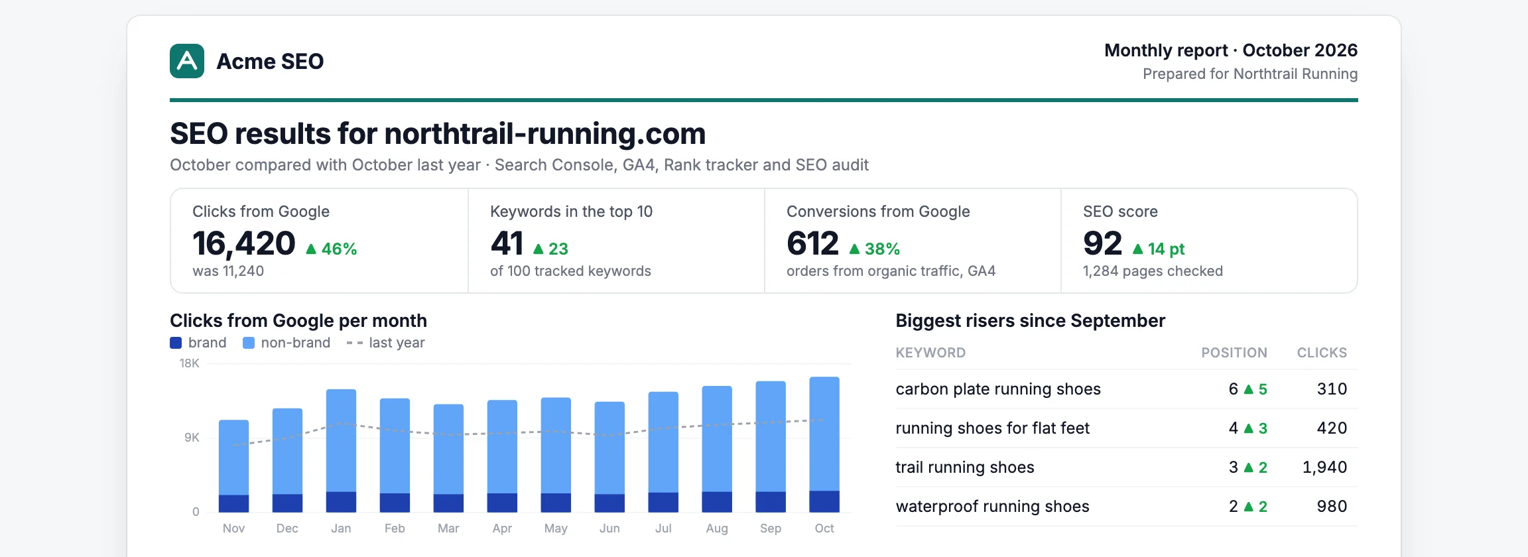Click the "Biggest risers since September" heading
This screenshot has height=557, width=1528.
1030,321
